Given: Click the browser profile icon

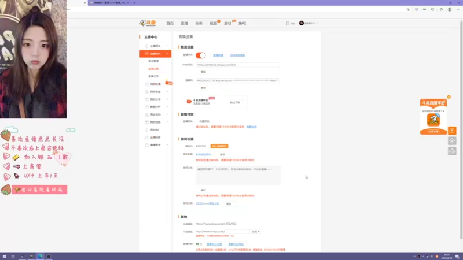Looking at the screenshot, I should (450, 9).
